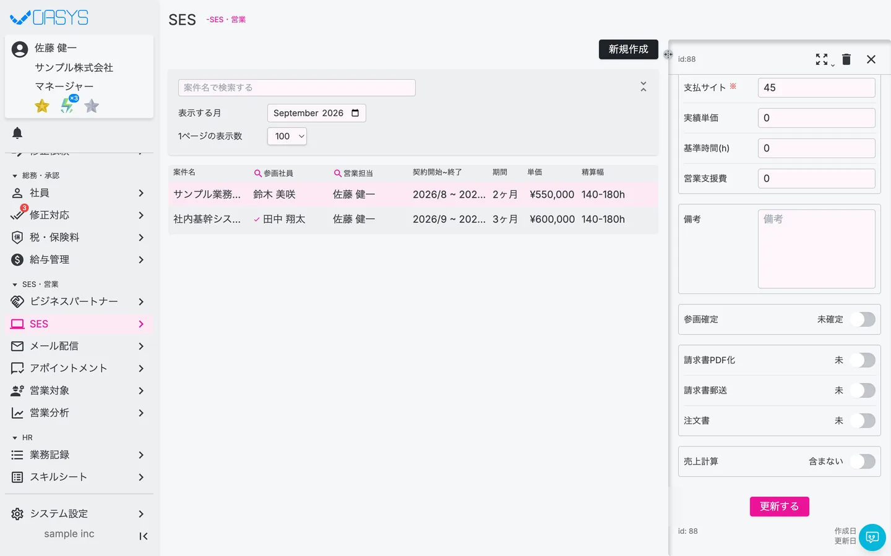Screen dimensions: 891x556
Task: Click the gray star badge icon
Action: [x=92, y=106]
